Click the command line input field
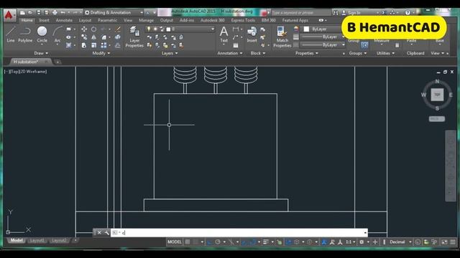Viewport: 460px width, 258px height. tap(239, 232)
